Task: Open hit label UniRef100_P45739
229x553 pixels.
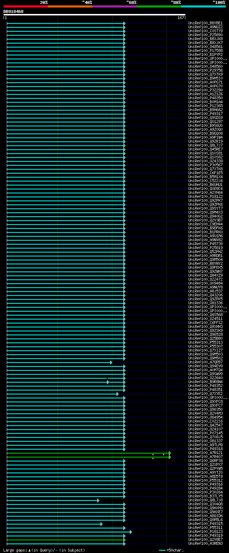Action: pyautogui.click(x=205, y=244)
